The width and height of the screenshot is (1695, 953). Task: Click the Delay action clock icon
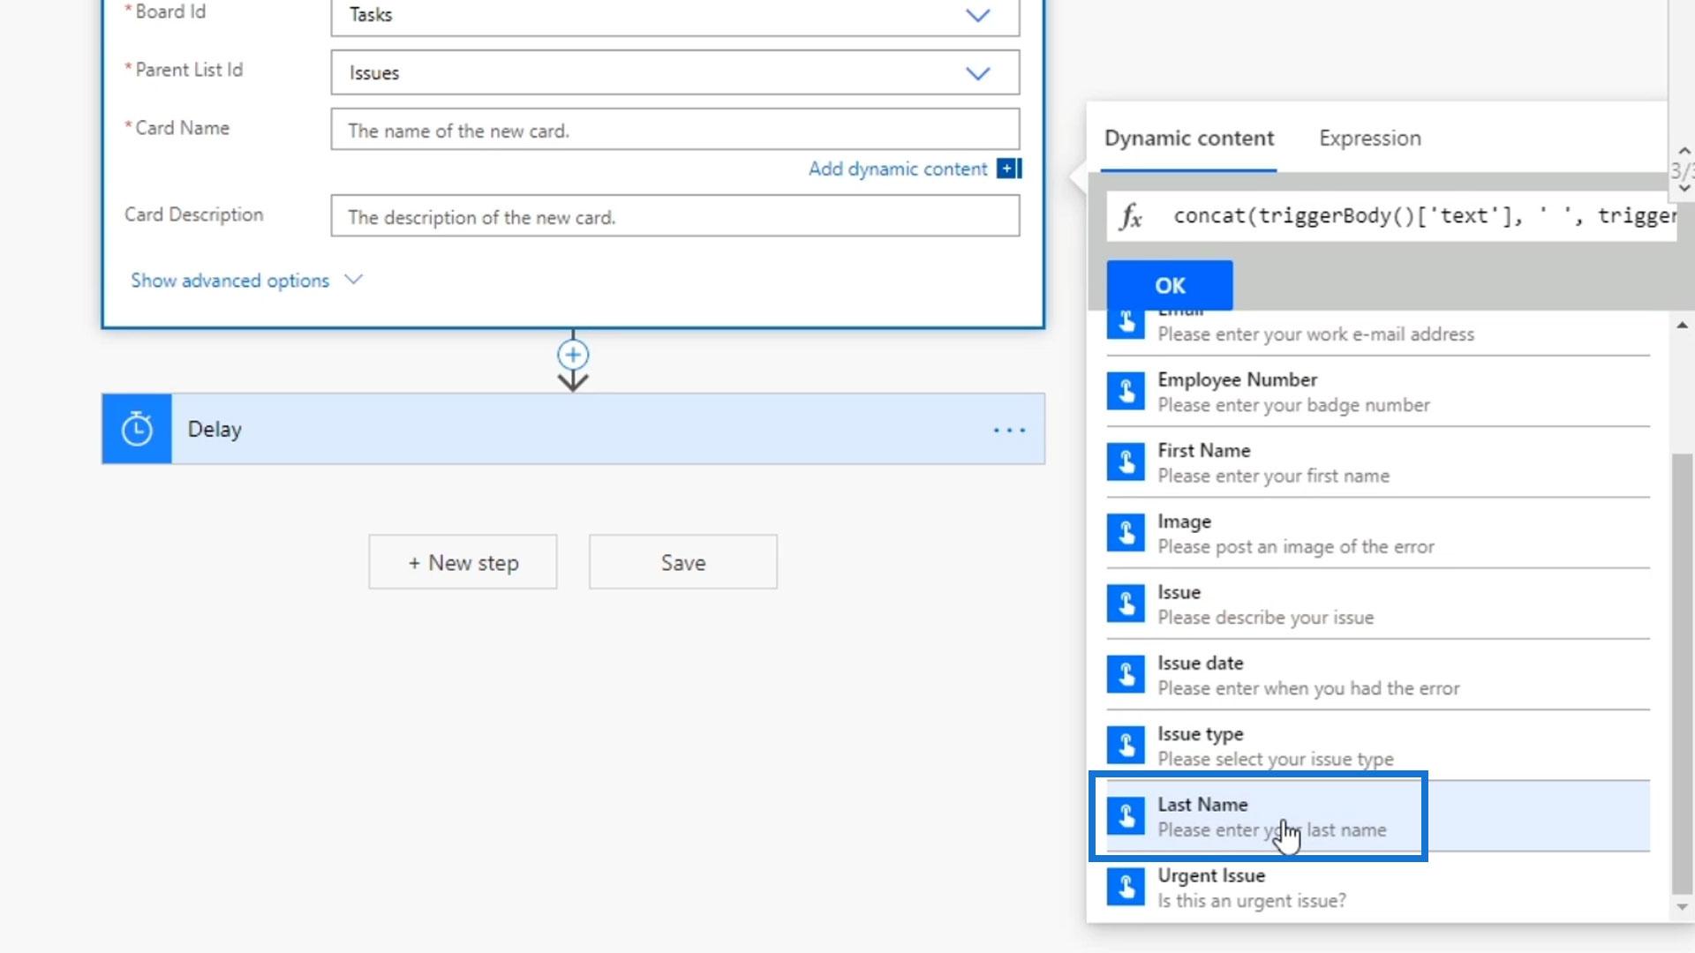[x=137, y=430]
